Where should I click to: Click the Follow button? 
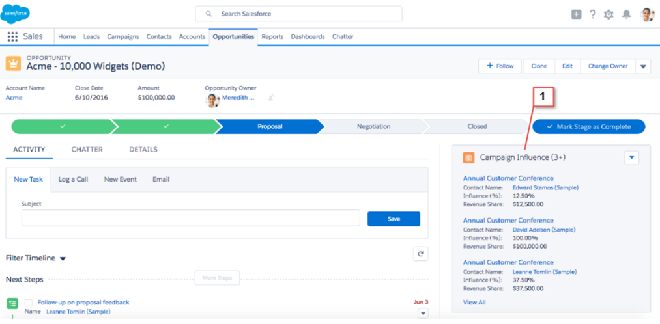(x=500, y=66)
